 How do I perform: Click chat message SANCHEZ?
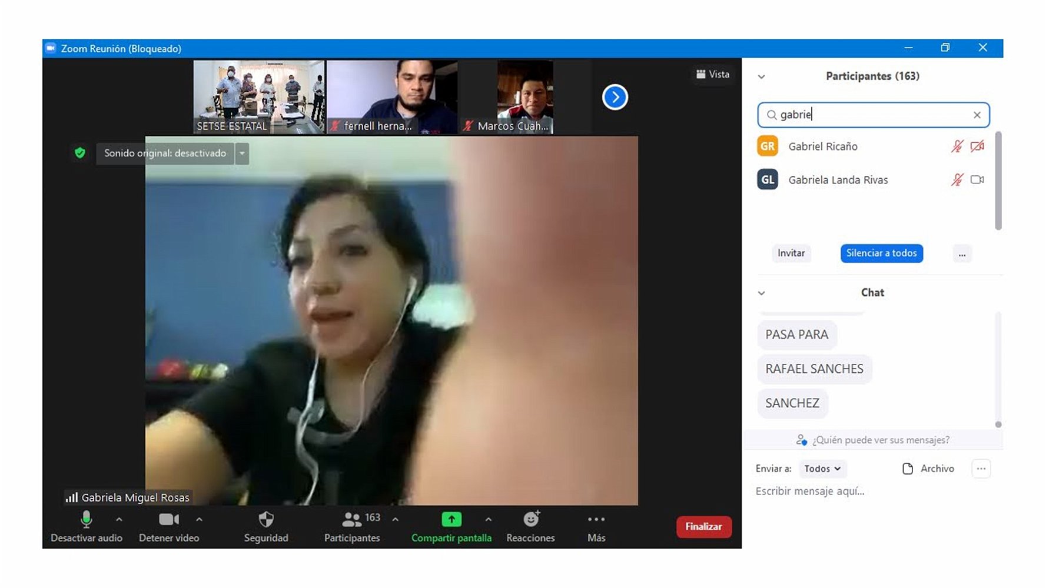tap(792, 403)
